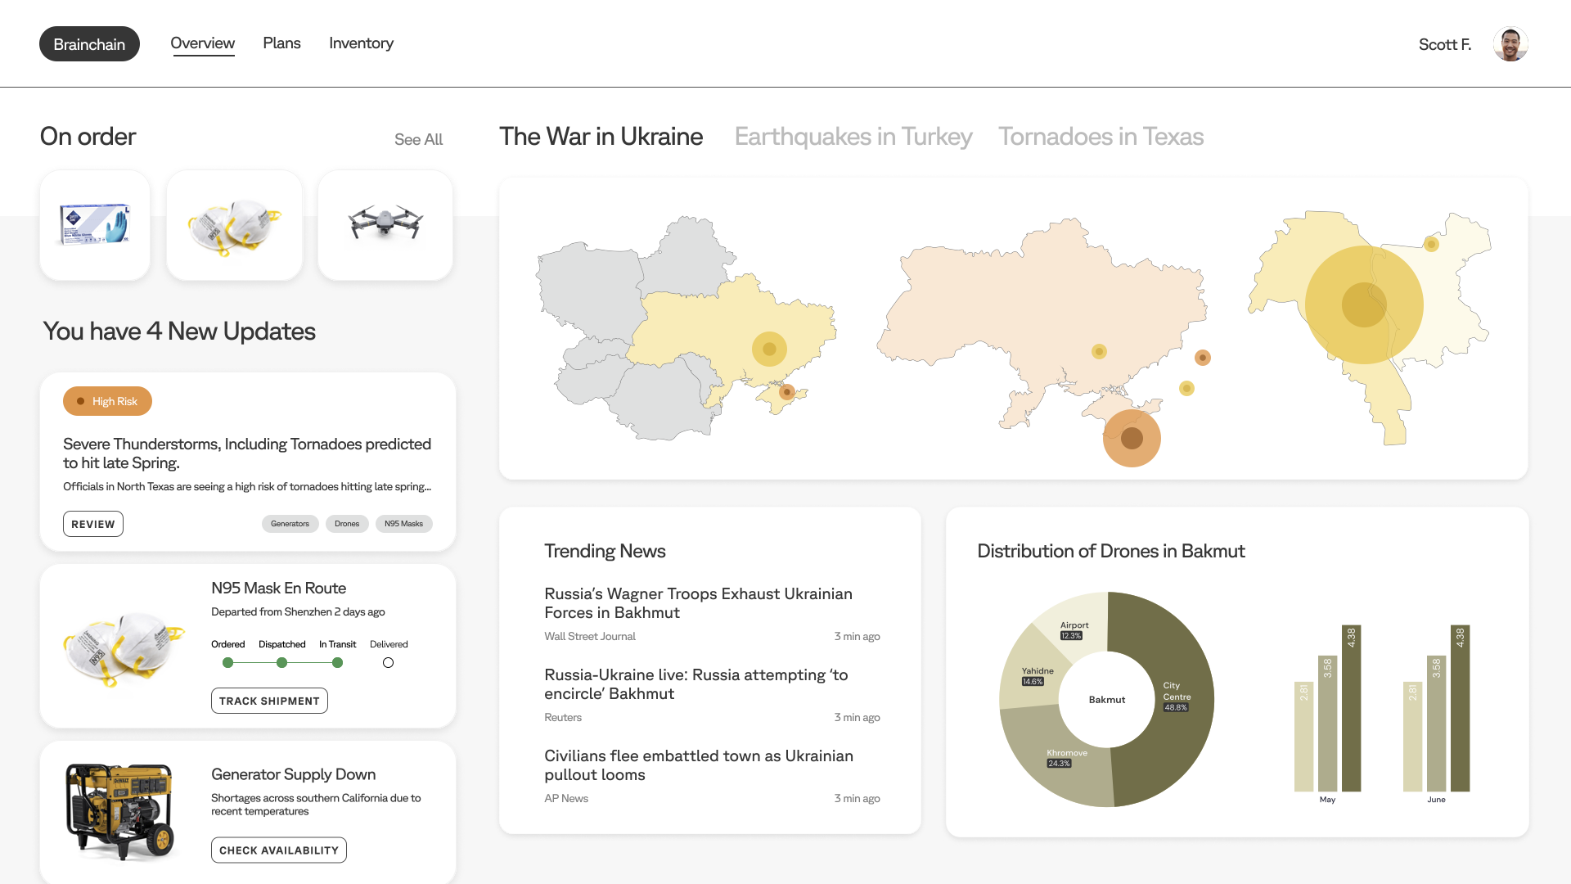Switch to Earthquakes in Turkey tab
The width and height of the screenshot is (1571, 884).
tap(853, 137)
